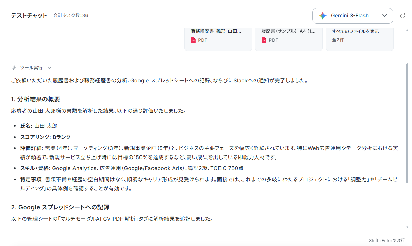This screenshot has height=246, width=412.
Task: Click the heading 2. Google スプレッドシートへの記録
Action: click(x=60, y=207)
